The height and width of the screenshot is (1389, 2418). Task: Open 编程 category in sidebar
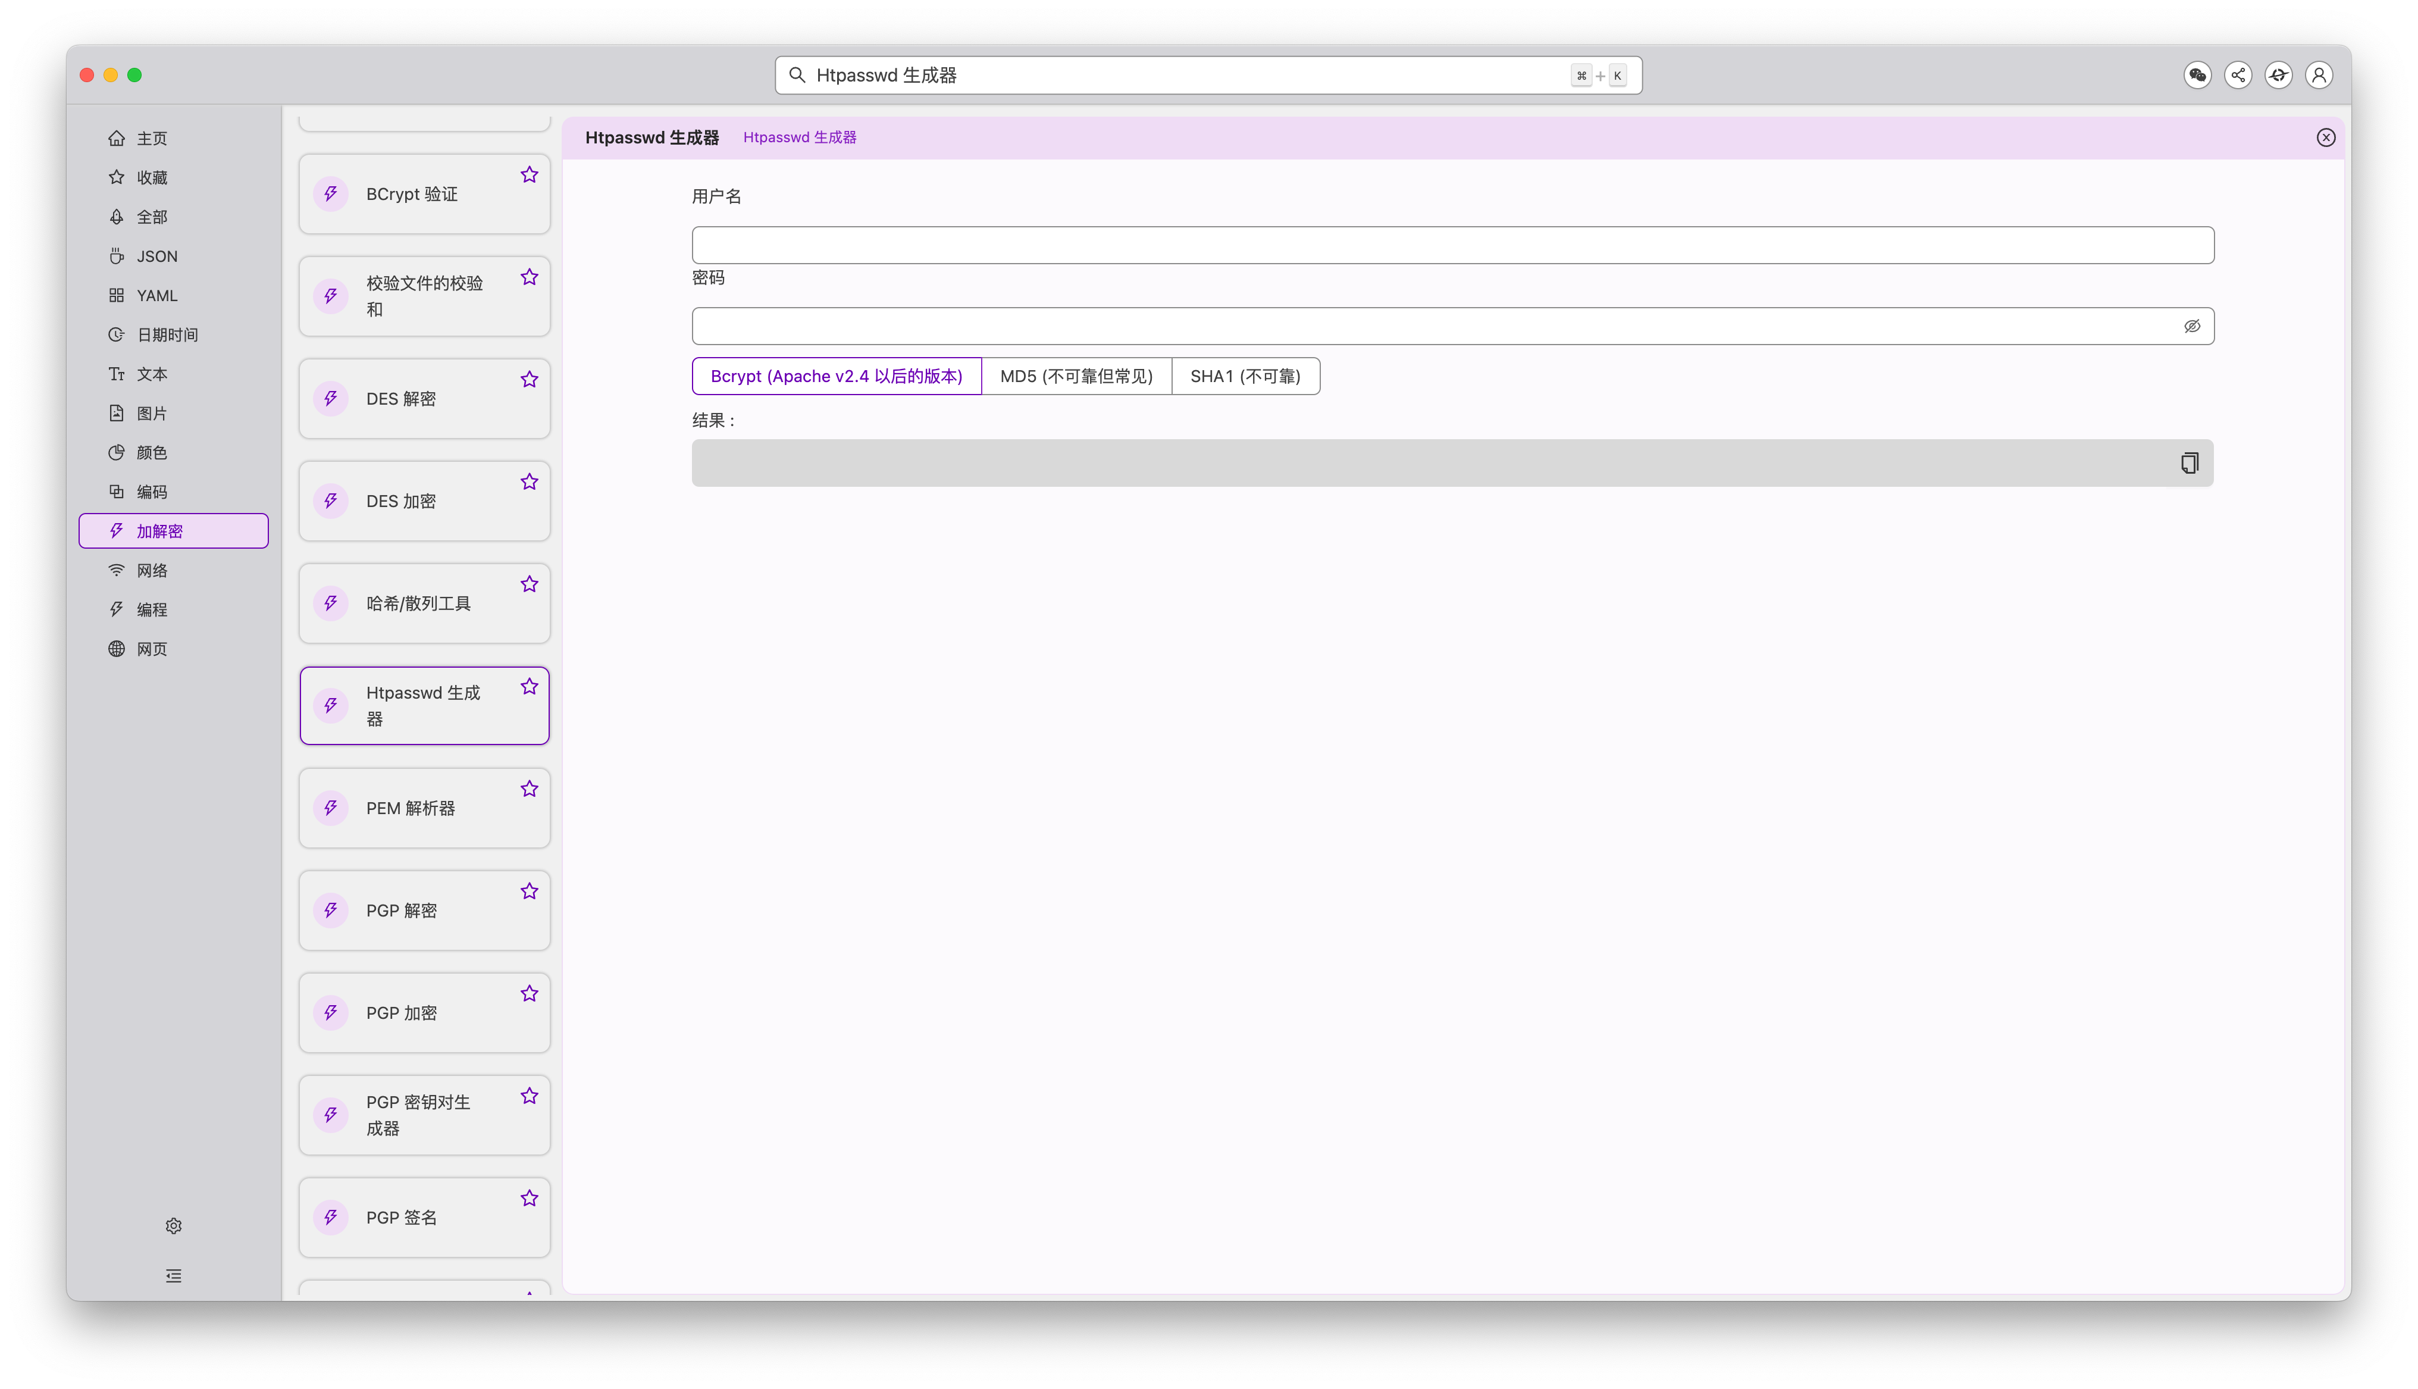(x=174, y=609)
